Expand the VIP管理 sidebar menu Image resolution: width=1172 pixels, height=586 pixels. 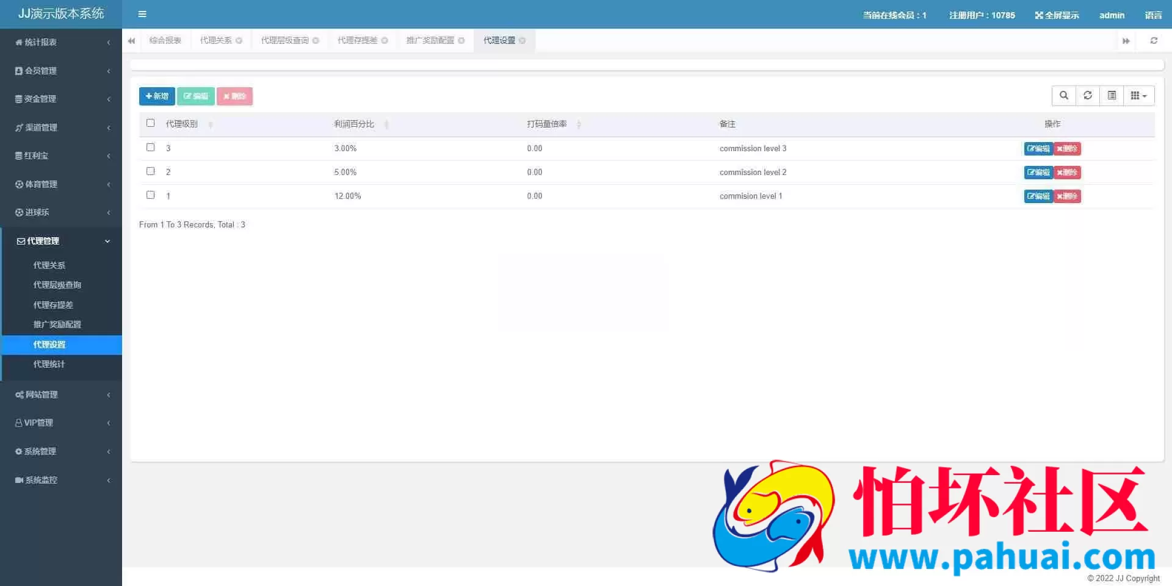[61, 423]
